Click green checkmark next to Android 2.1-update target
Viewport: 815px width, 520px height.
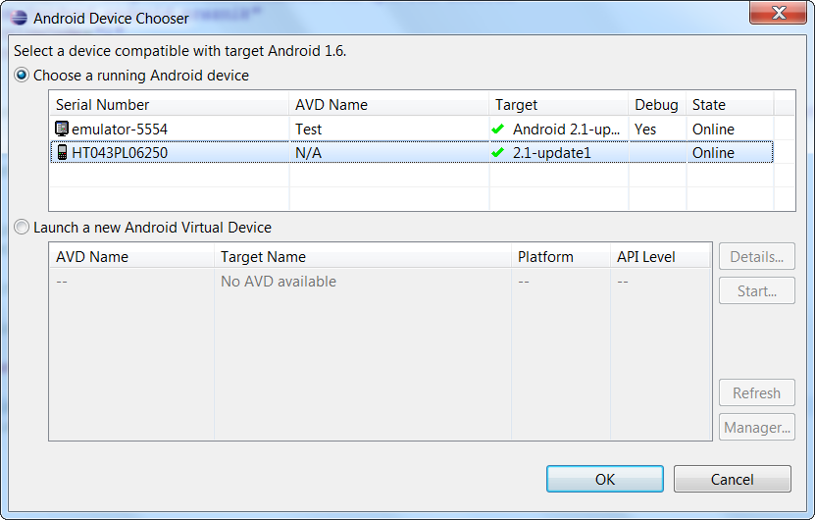click(498, 129)
